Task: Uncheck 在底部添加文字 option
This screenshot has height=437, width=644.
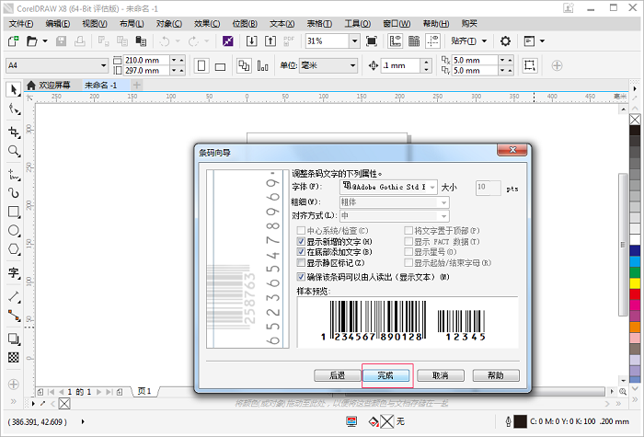Action: [x=301, y=252]
